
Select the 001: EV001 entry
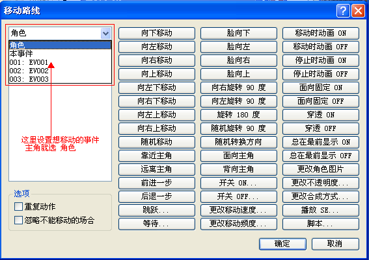[x=60, y=62]
